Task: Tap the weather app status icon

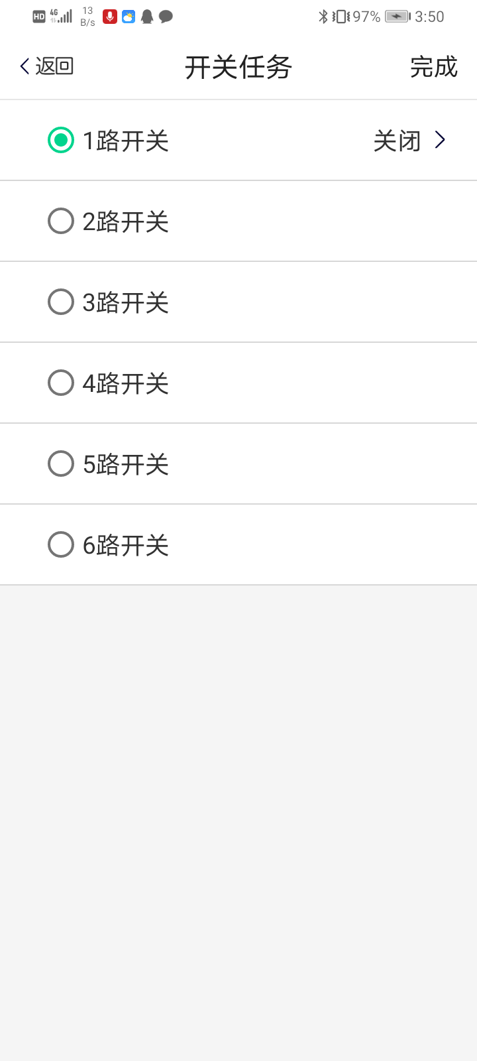Action: (129, 17)
